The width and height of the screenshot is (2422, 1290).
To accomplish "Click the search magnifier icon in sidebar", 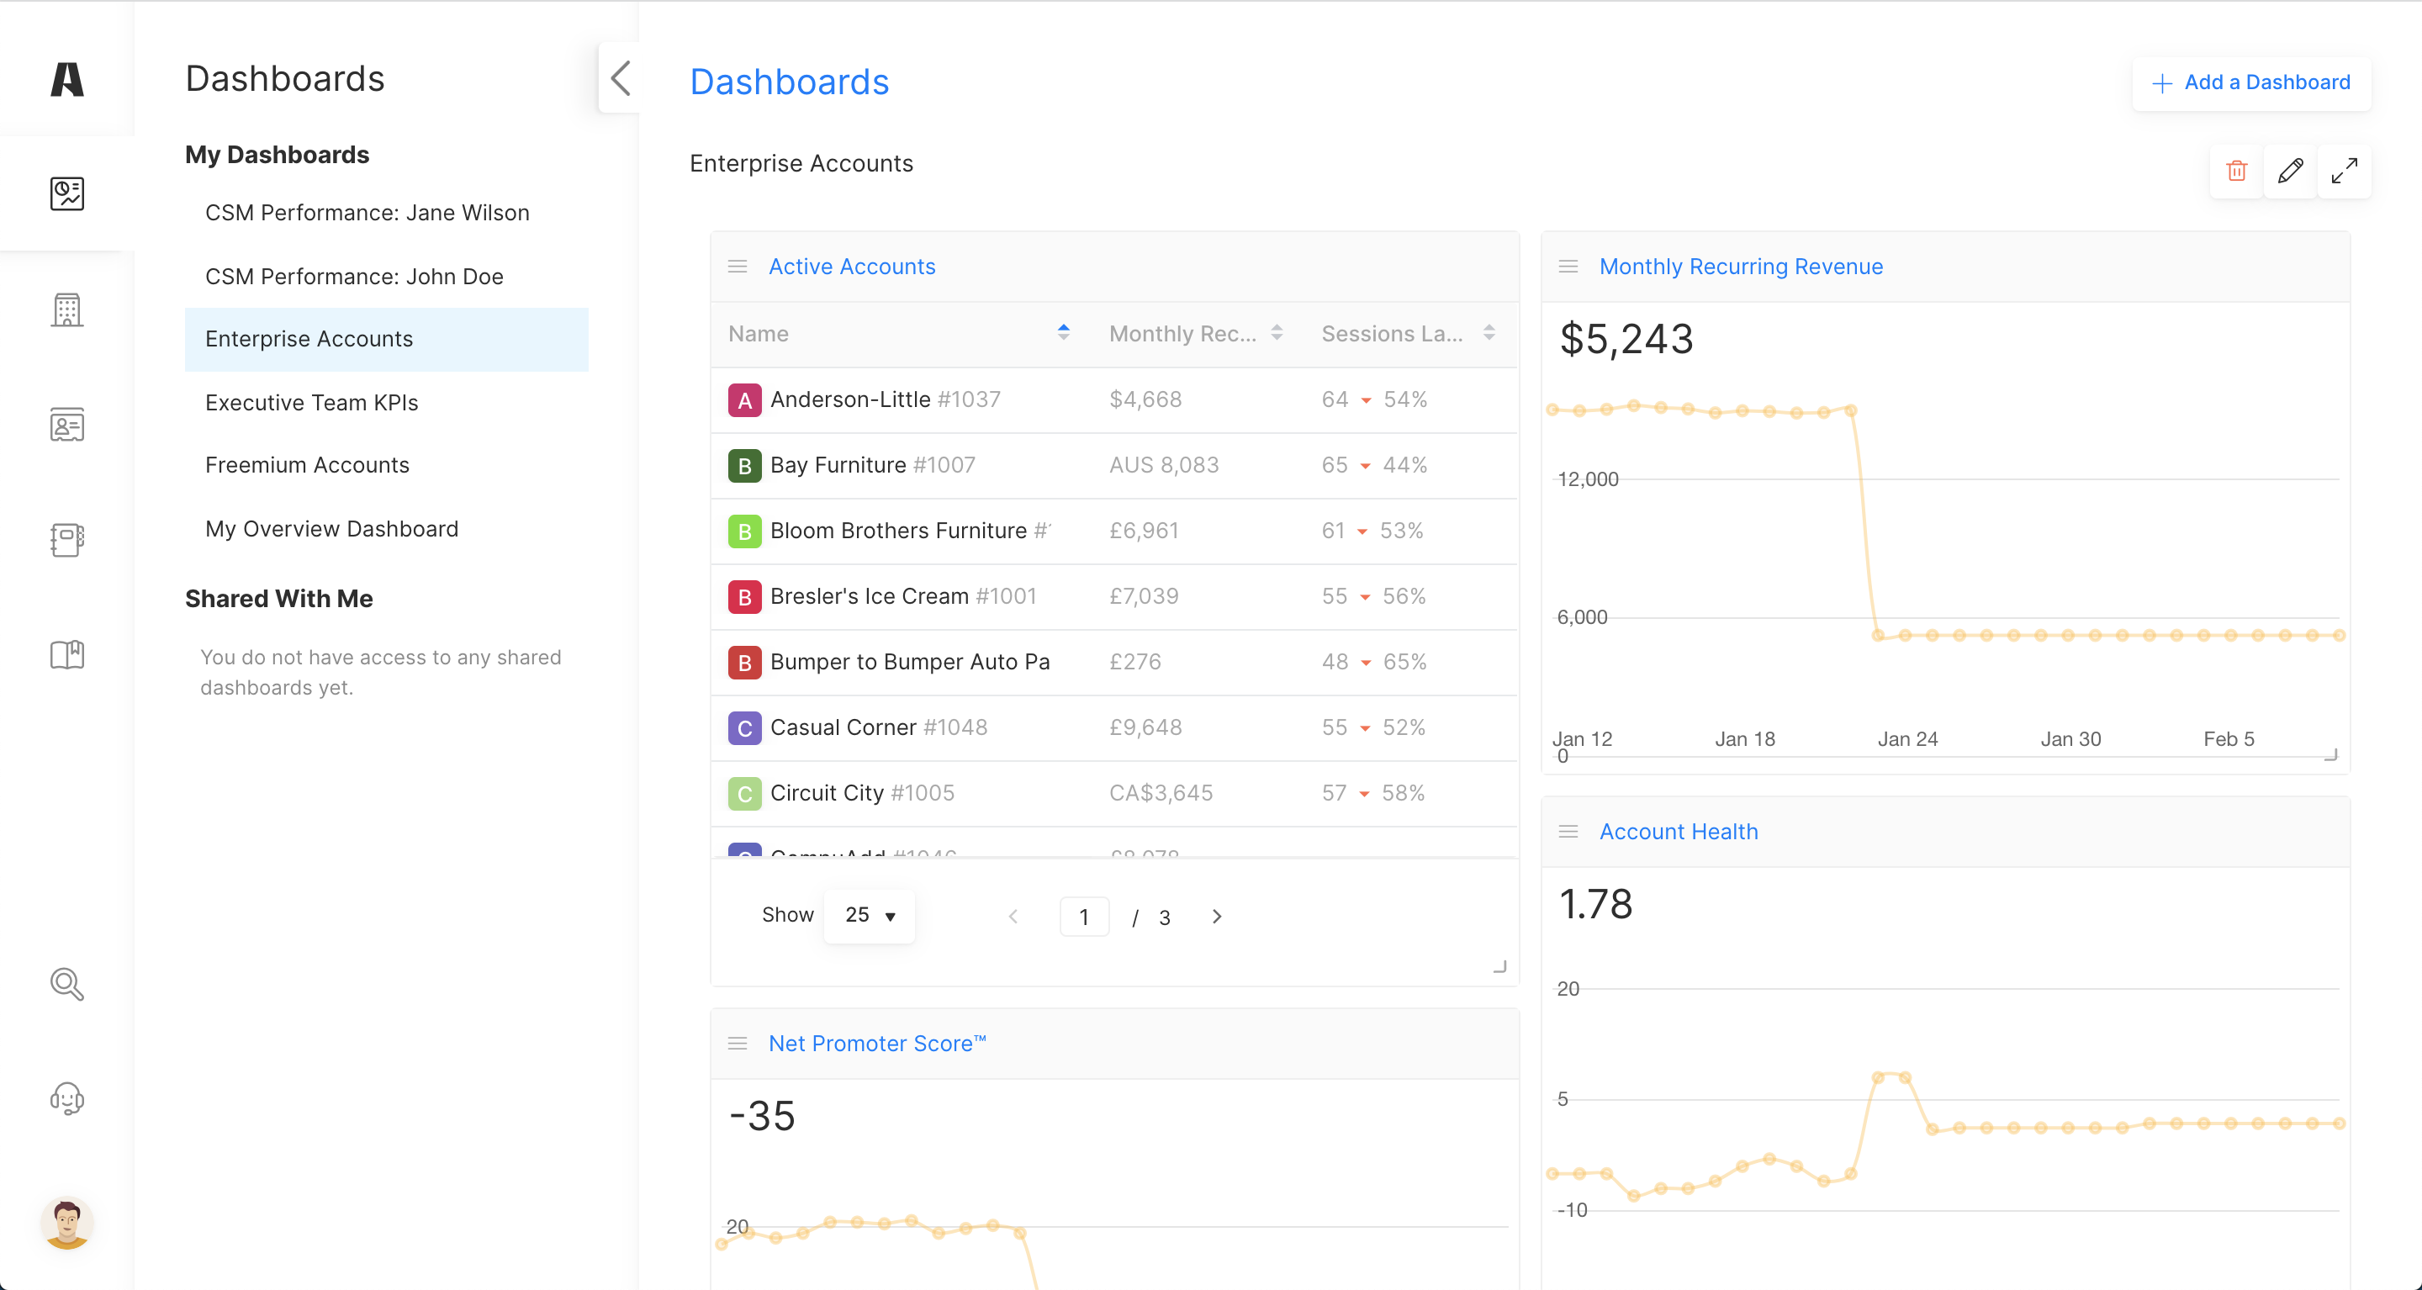I will (x=66, y=985).
